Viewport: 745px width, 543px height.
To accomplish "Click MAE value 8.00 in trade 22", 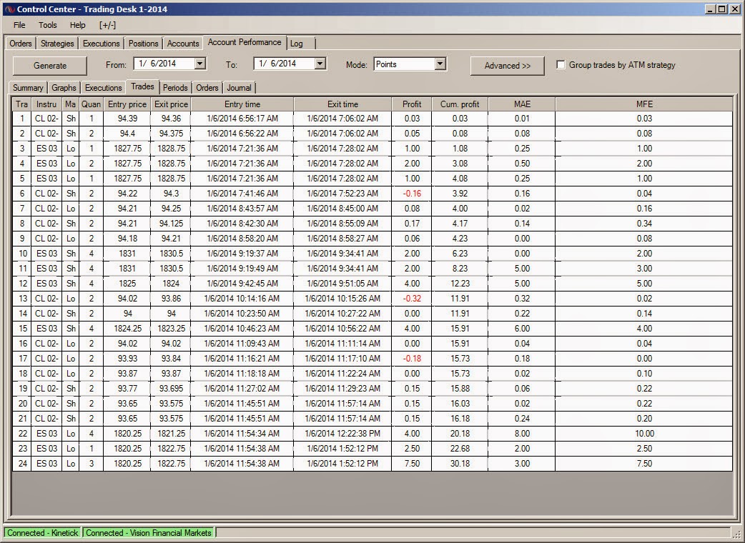I will click(x=522, y=434).
